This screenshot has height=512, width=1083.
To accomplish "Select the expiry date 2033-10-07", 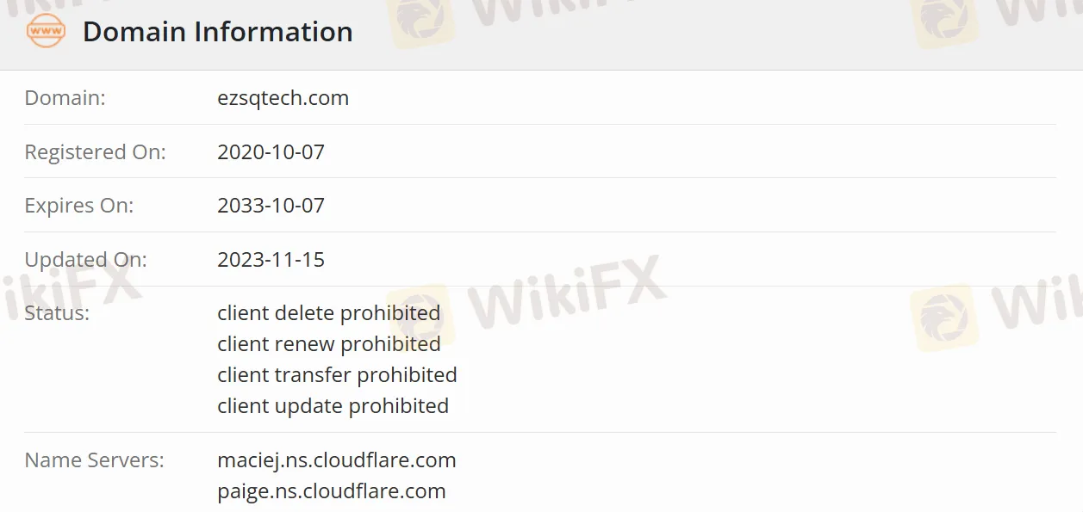I will 271,206.
